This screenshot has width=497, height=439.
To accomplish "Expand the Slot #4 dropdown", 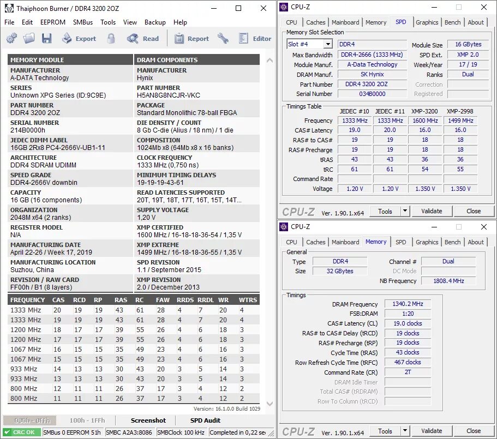I will tap(328, 44).
